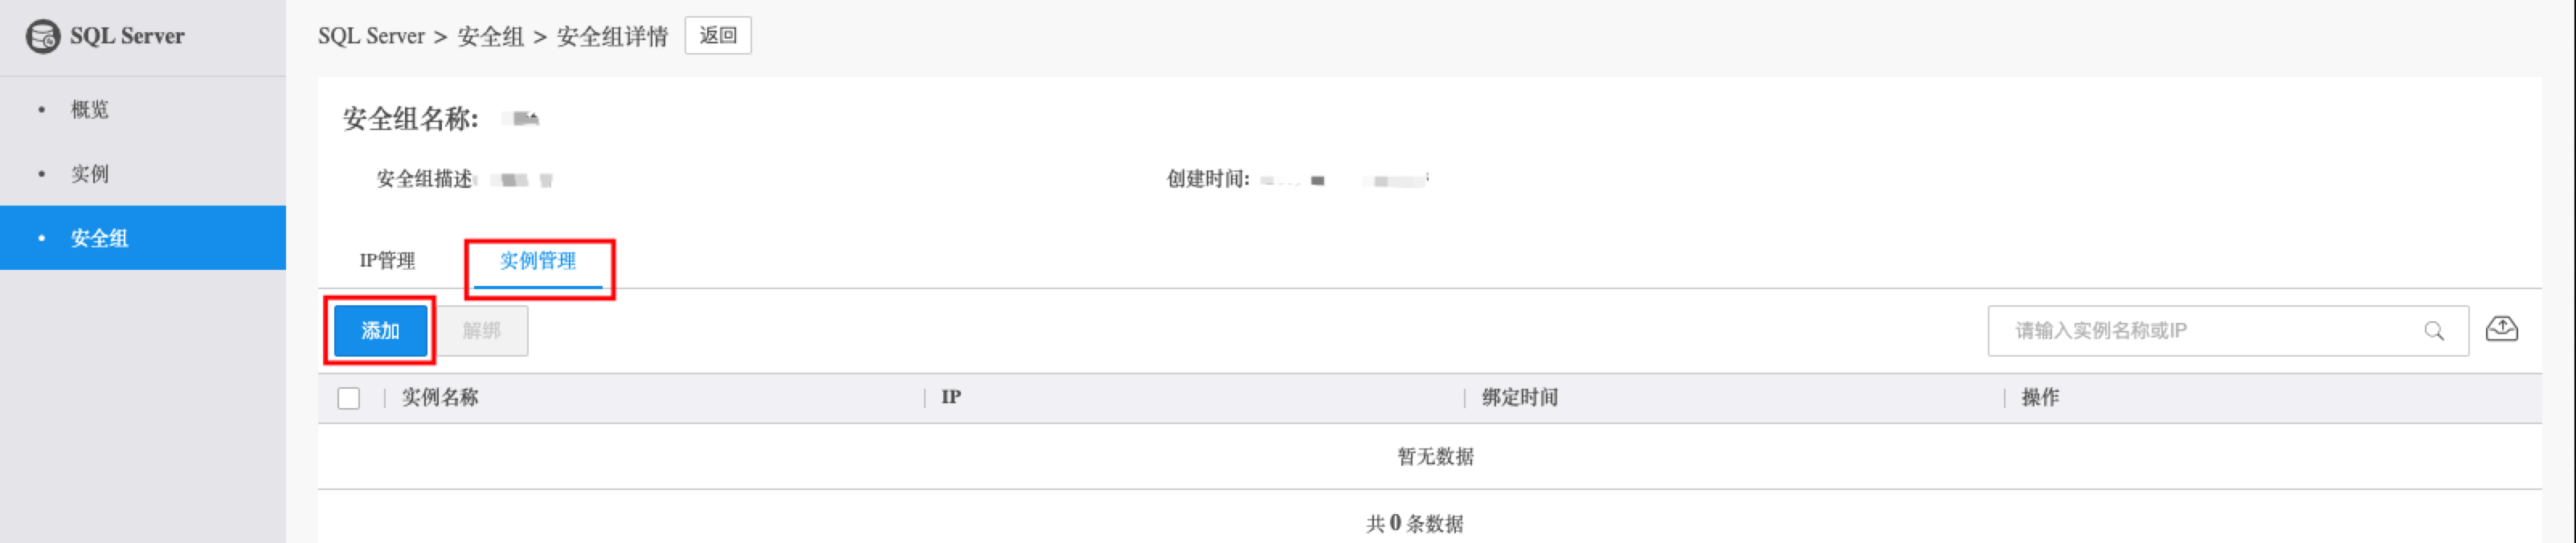The height and width of the screenshot is (543, 2576).
Task: Open 概览 in the sidebar
Action: (90, 109)
